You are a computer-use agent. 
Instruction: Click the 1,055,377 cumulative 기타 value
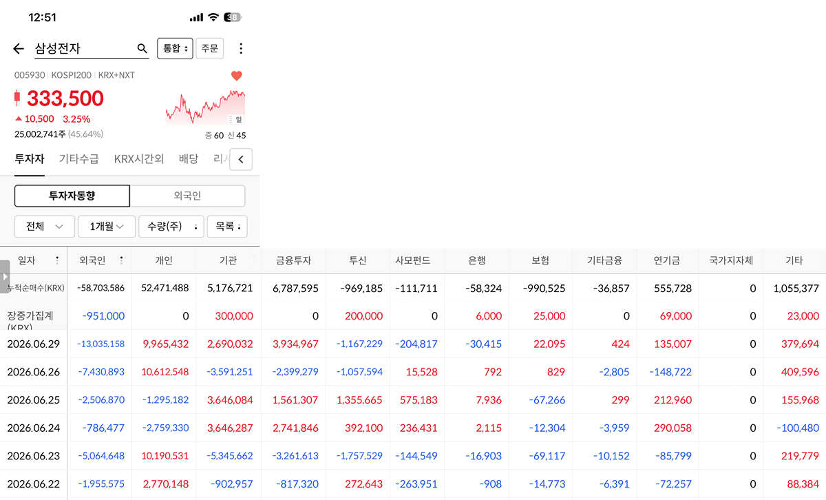(796, 288)
